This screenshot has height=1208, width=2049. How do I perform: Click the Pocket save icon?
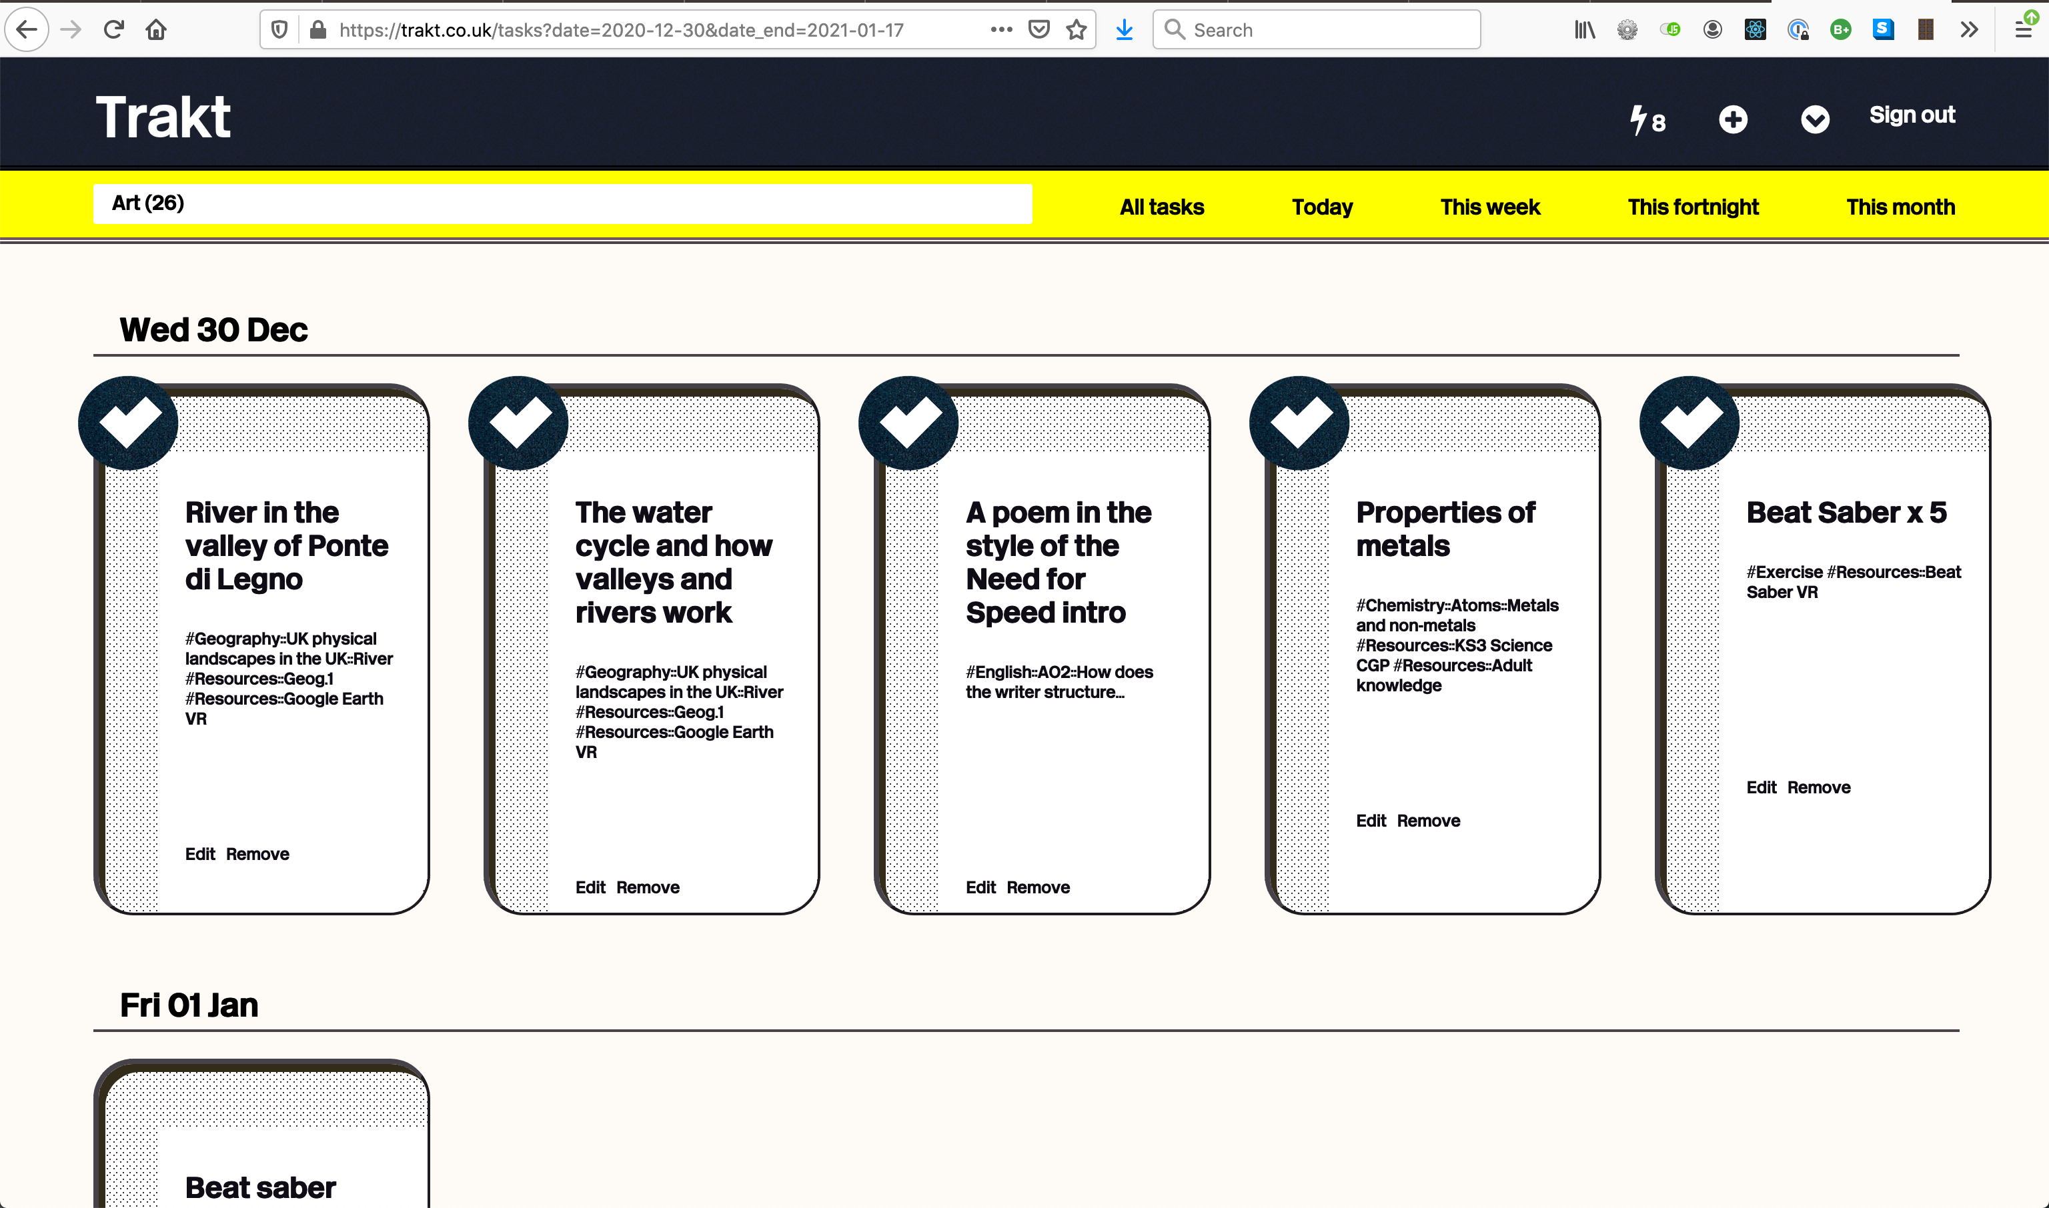pyautogui.click(x=1039, y=30)
